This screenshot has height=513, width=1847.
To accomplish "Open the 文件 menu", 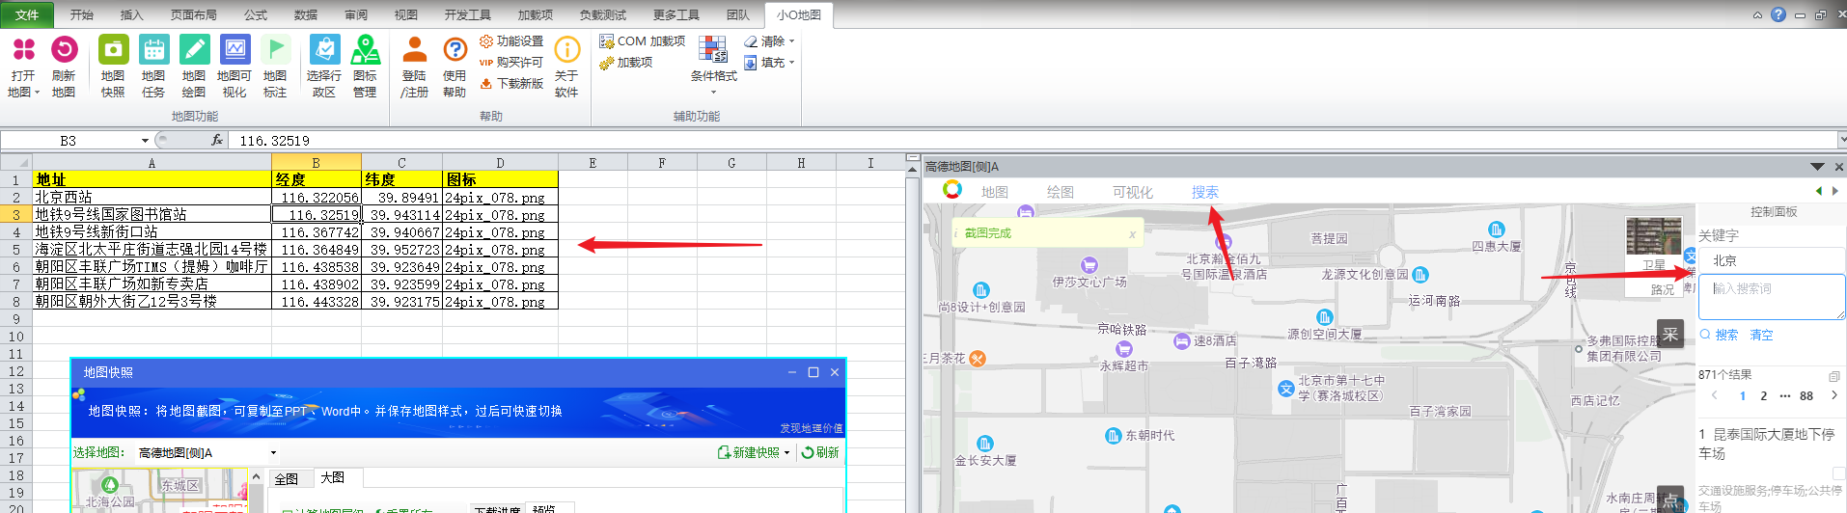I will pos(27,14).
